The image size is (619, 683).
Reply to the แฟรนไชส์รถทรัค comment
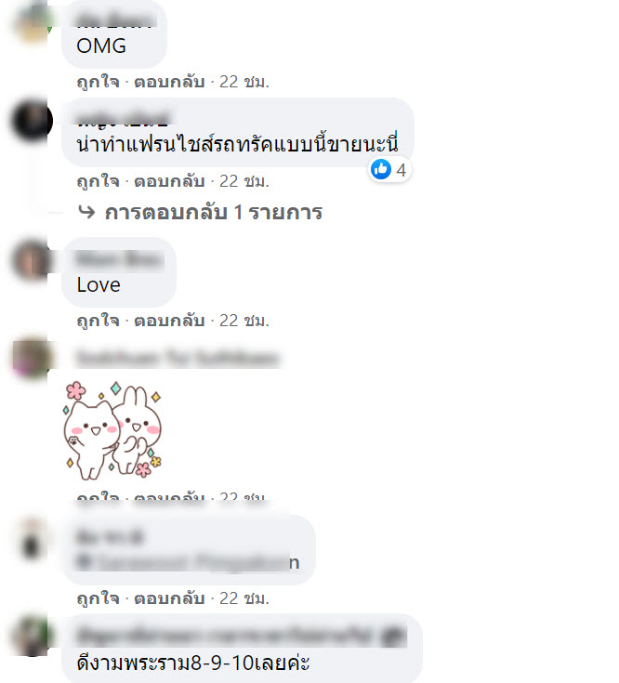tap(169, 181)
